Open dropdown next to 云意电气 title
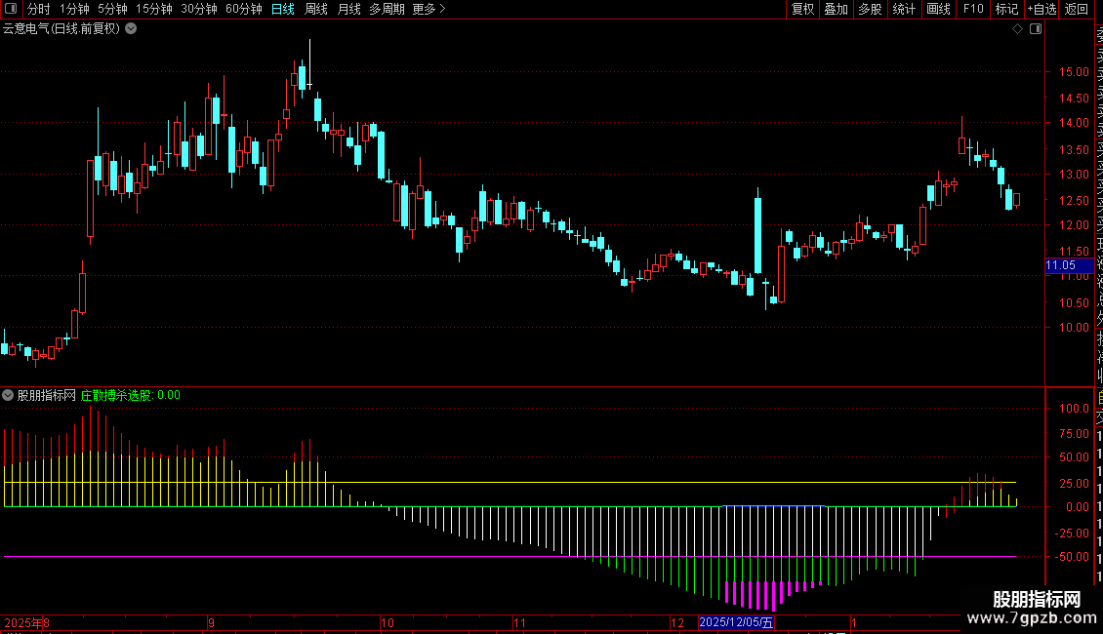 (x=131, y=29)
